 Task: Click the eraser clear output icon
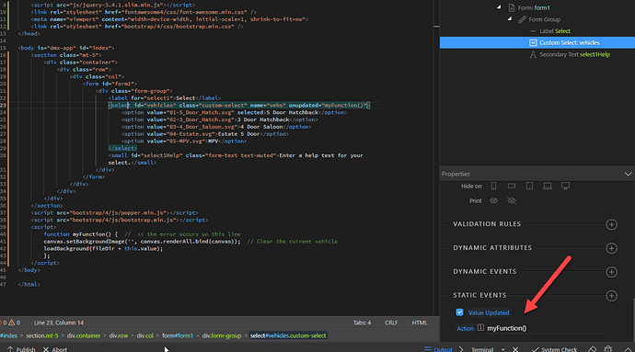point(592,348)
